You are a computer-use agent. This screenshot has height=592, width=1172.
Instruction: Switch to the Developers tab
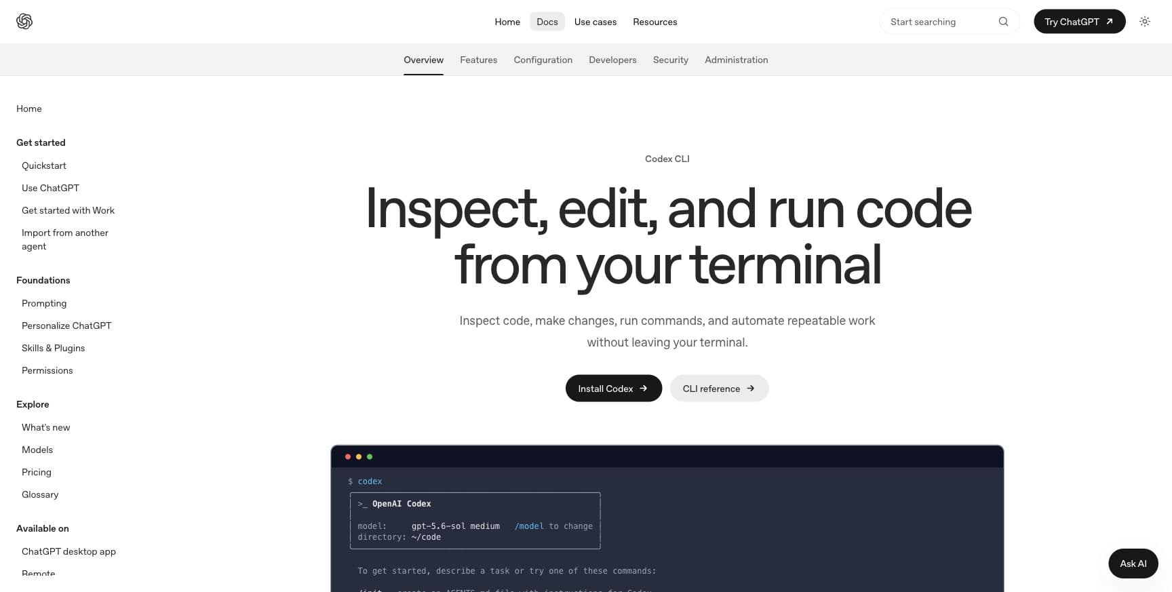612,60
